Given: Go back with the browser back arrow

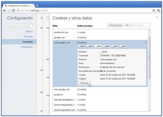Looking at the screenshot, I should pyautogui.click(x=4, y=10).
